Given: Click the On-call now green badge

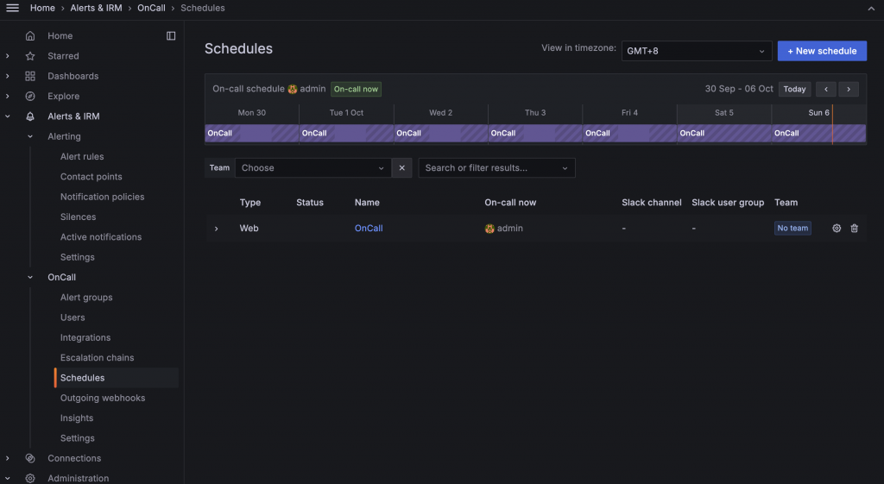Looking at the screenshot, I should tap(356, 89).
